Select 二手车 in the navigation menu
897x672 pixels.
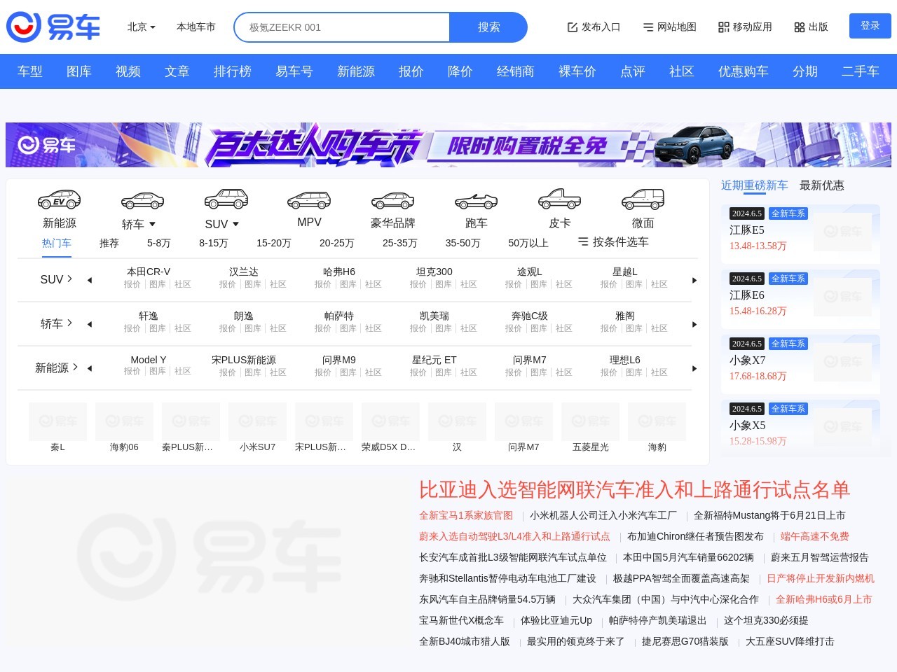point(860,71)
